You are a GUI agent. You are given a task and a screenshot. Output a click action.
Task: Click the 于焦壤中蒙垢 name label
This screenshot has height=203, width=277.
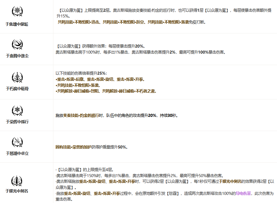click(x=17, y=24)
